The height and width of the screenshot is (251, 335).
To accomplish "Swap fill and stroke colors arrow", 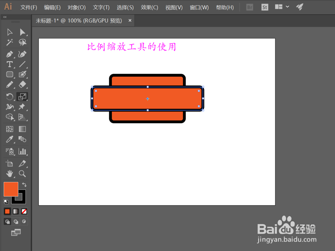I will pyautogui.click(x=24, y=185).
